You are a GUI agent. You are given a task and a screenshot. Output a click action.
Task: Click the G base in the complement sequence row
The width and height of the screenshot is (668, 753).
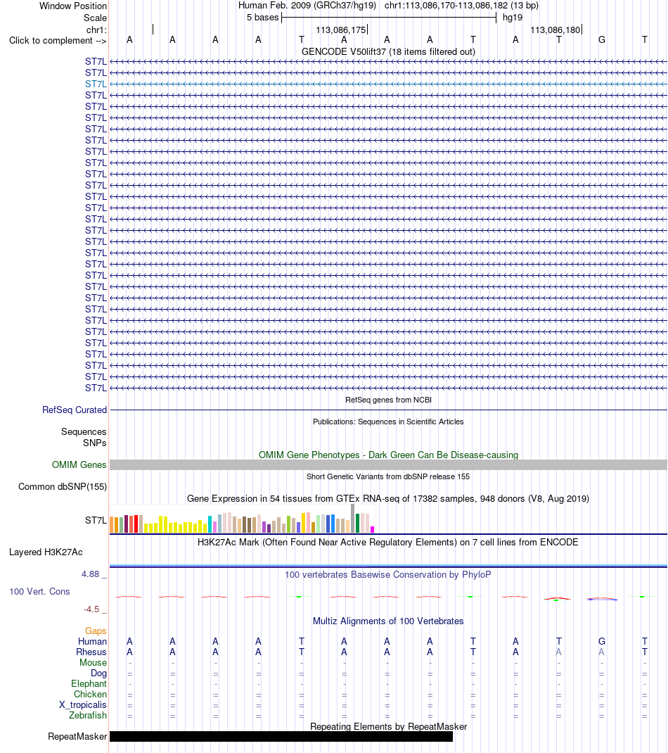point(602,40)
